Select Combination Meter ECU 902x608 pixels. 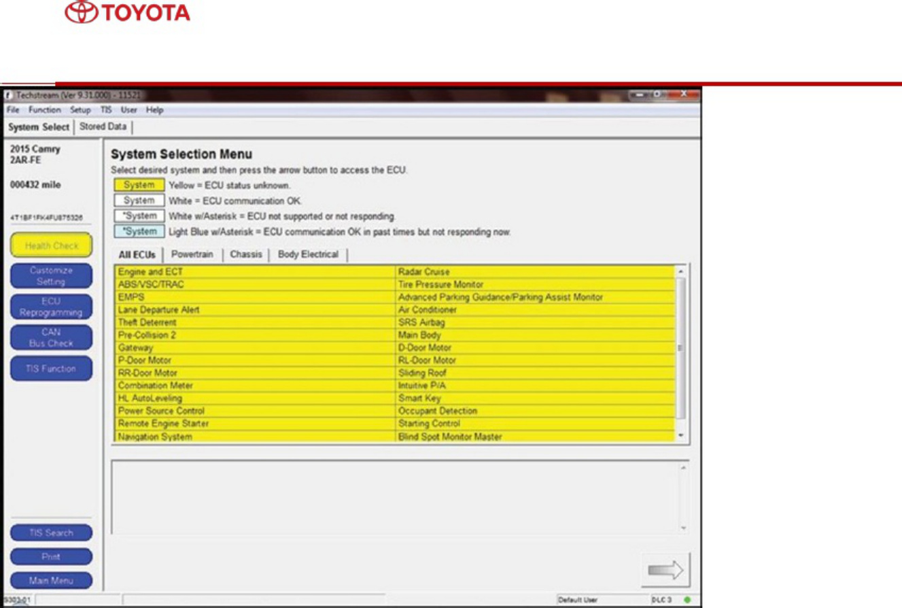click(255, 386)
